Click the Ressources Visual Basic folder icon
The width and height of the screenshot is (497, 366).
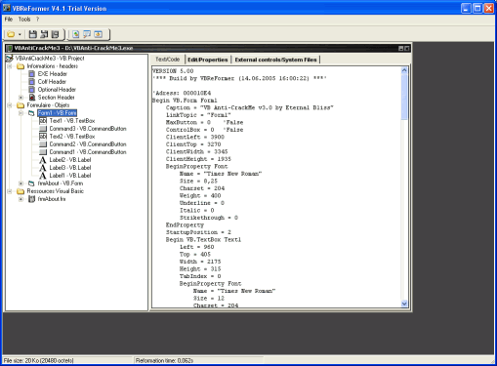(x=21, y=191)
